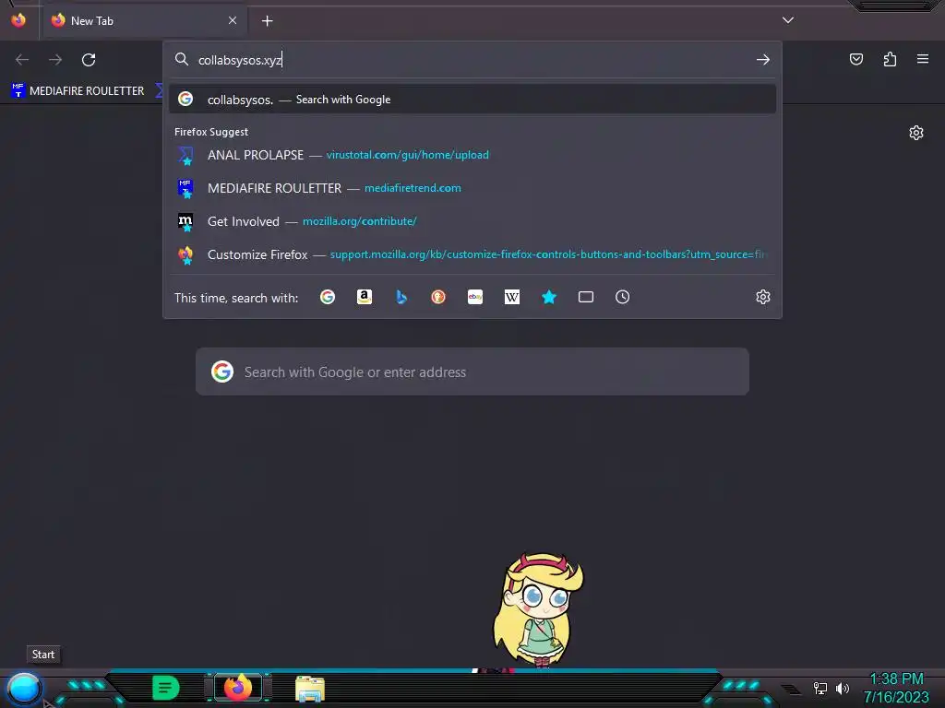Open the green notes app on taskbar
Screen dimensions: 945x708
[x=166, y=688]
